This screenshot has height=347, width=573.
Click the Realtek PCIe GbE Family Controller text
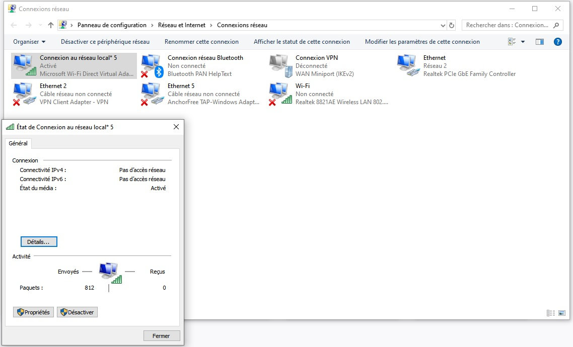tap(469, 74)
